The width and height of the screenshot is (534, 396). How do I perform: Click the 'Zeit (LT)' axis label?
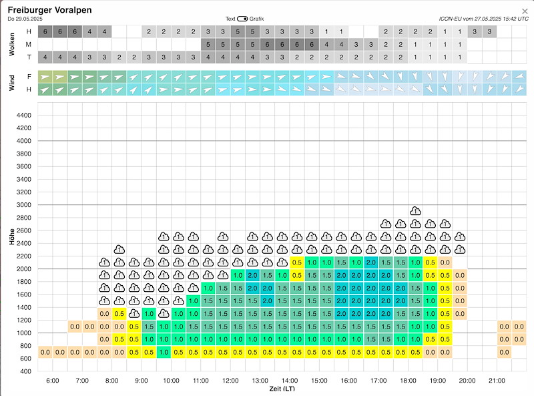pyautogui.click(x=282, y=389)
